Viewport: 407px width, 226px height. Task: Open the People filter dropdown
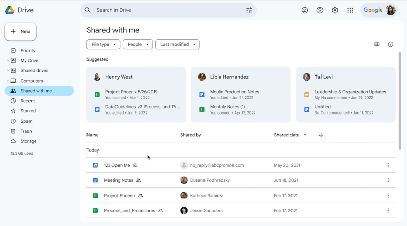click(x=138, y=44)
